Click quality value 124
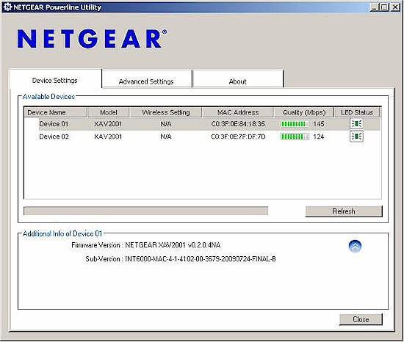 click(x=319, y=137)
